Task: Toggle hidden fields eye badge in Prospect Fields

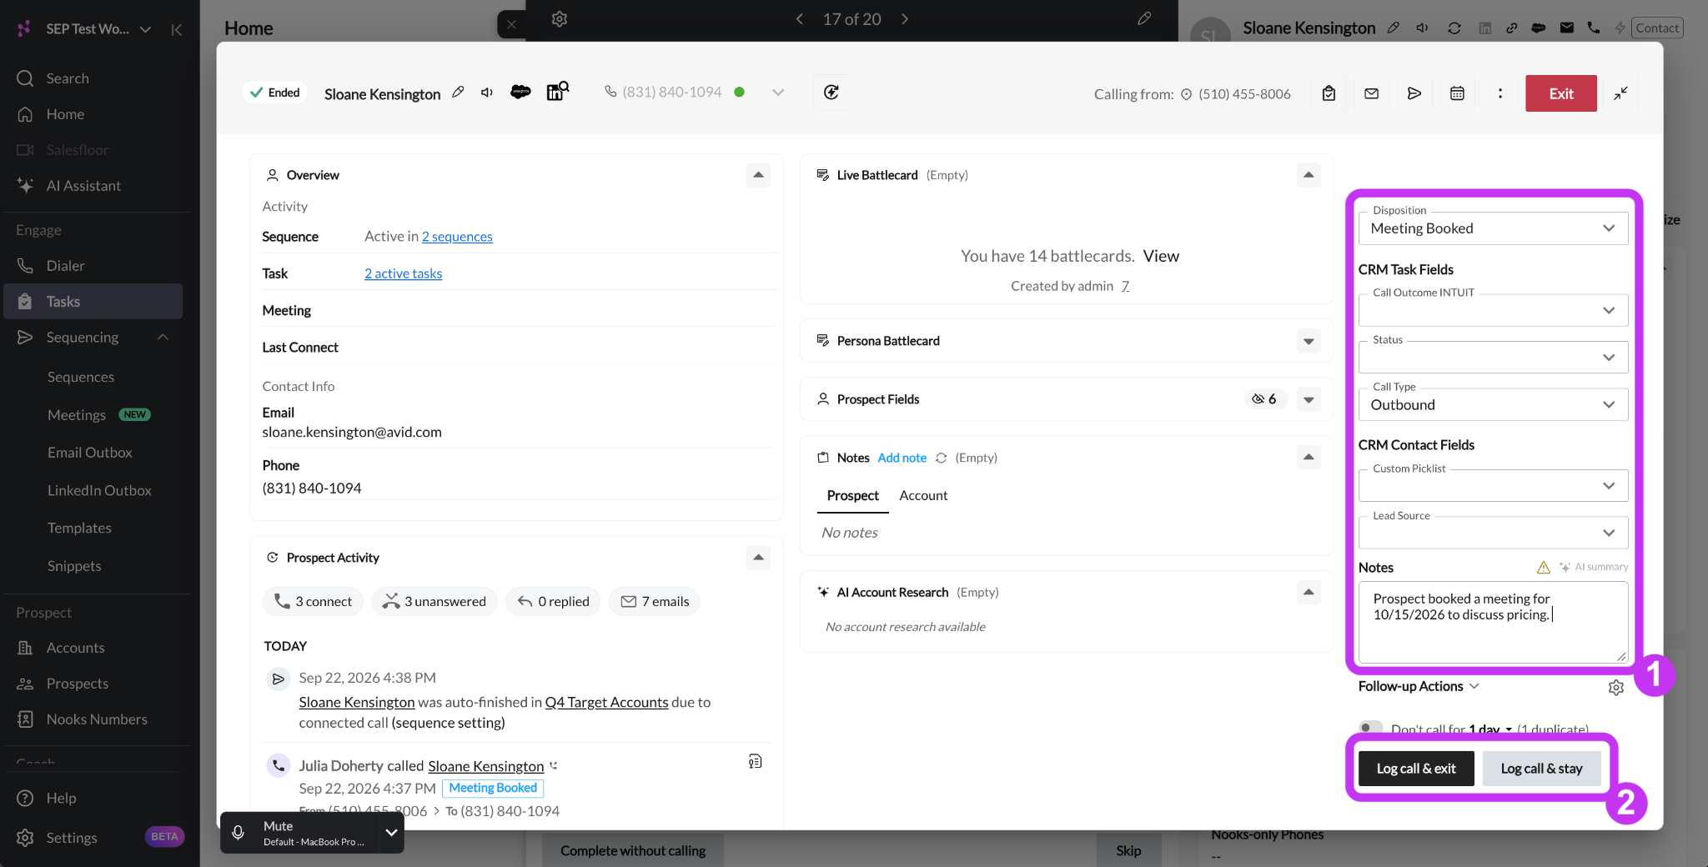Action: point(1264,399)
